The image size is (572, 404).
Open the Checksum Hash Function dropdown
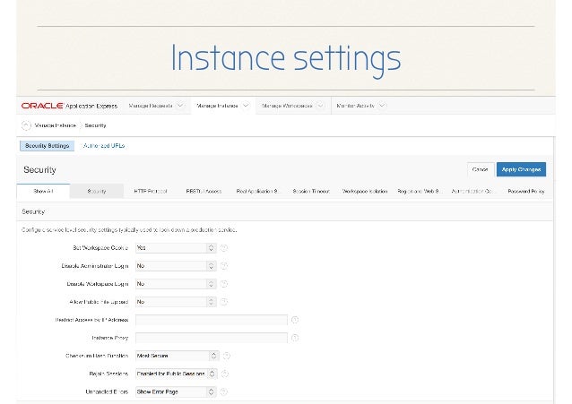tap(175, 356)
